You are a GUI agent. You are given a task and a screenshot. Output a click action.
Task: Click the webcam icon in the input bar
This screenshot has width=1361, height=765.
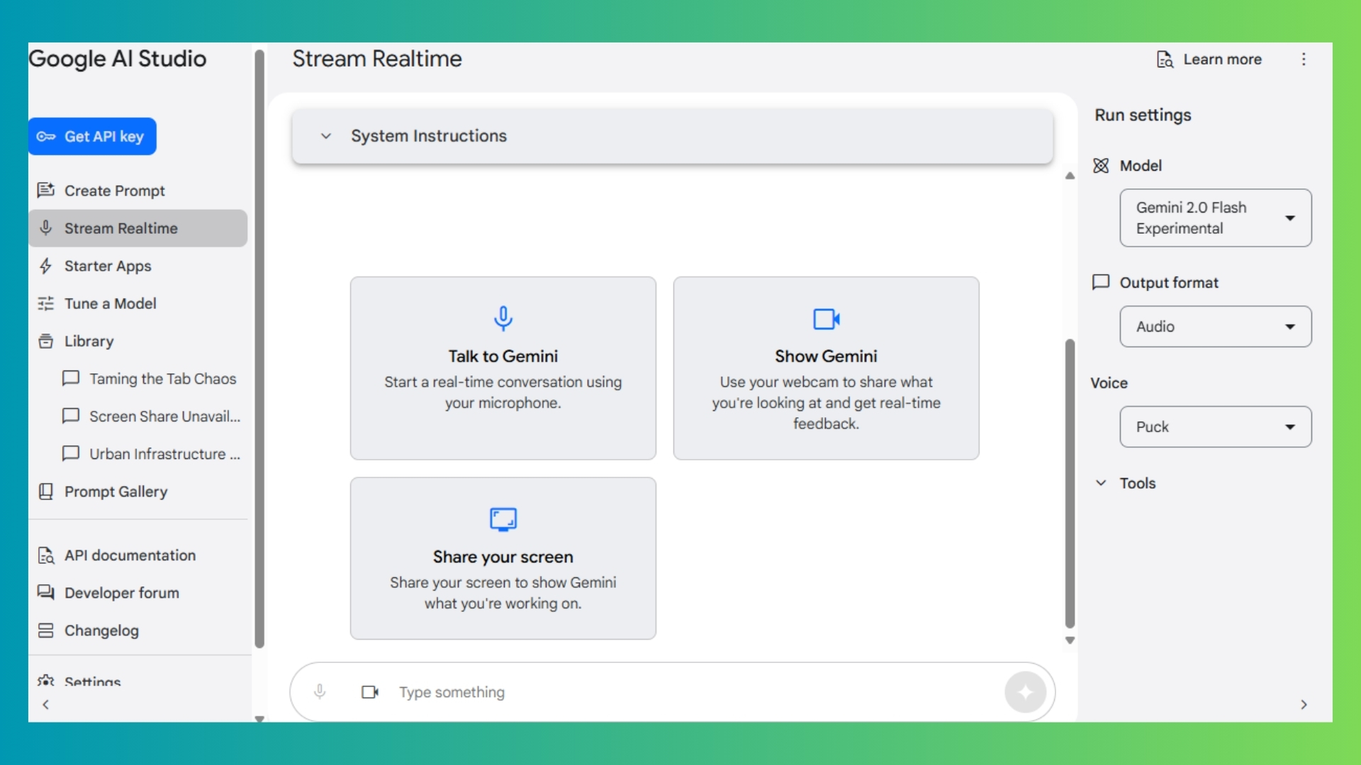pyautogui.click(x=369, y=691)
